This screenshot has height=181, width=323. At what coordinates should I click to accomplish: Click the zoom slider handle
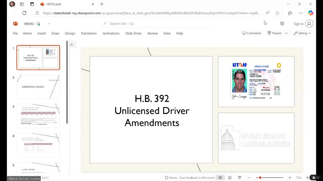click(260, 178)
